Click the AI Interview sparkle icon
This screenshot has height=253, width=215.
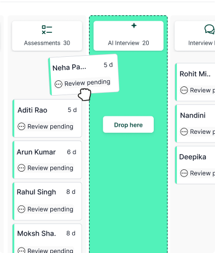click(134, 26)
